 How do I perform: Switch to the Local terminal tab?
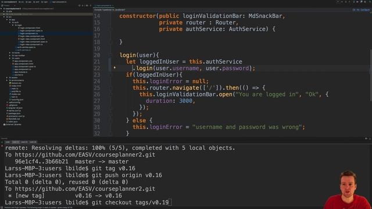pos(8,142)
